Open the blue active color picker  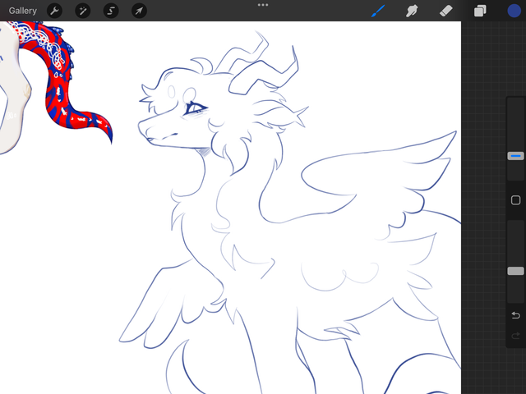coord(514,11)
